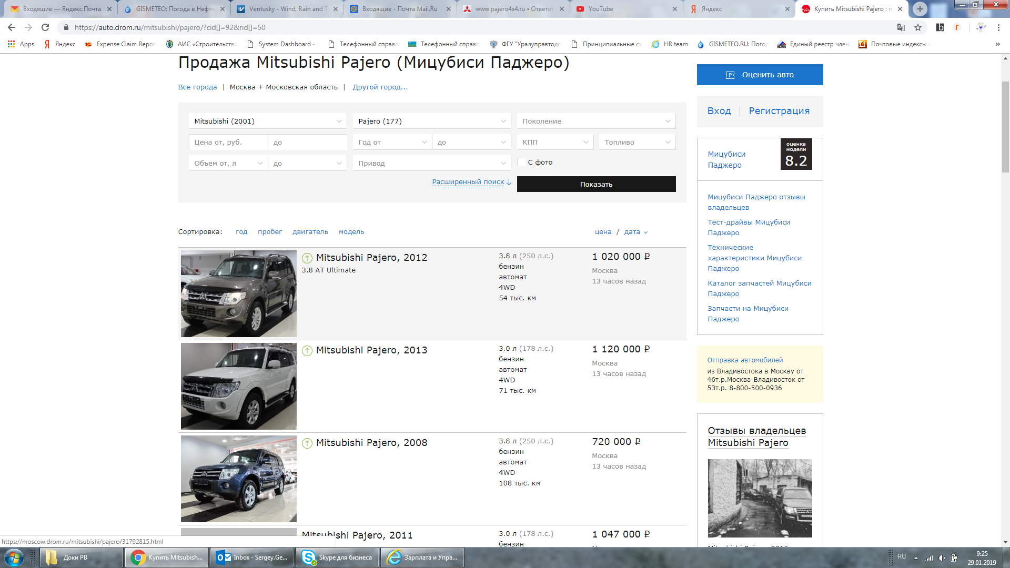Open the Apps shortcut in bookmarks bar
Viewport: 1010px width, 568px height.
[x=21, y=44]
